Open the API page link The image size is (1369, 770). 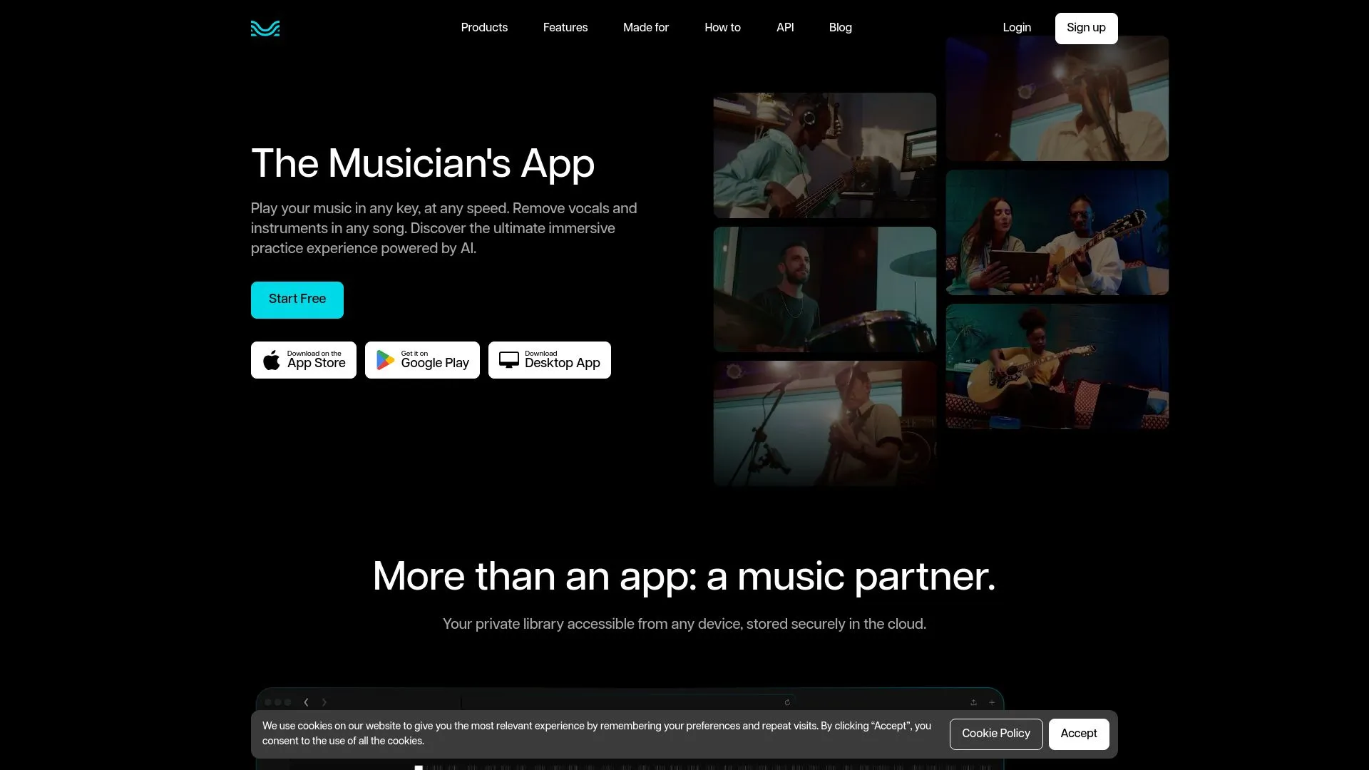point(785,28)
